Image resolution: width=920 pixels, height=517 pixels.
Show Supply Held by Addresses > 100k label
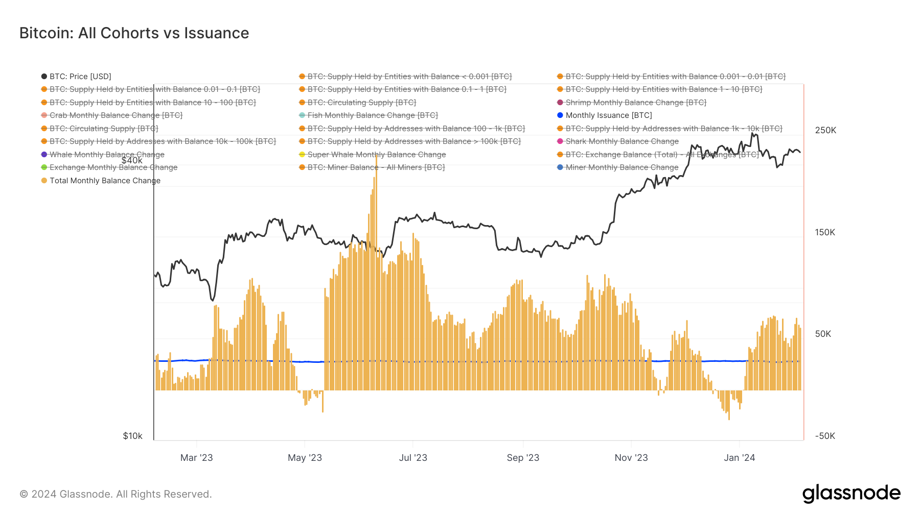[x=414, y=141]
